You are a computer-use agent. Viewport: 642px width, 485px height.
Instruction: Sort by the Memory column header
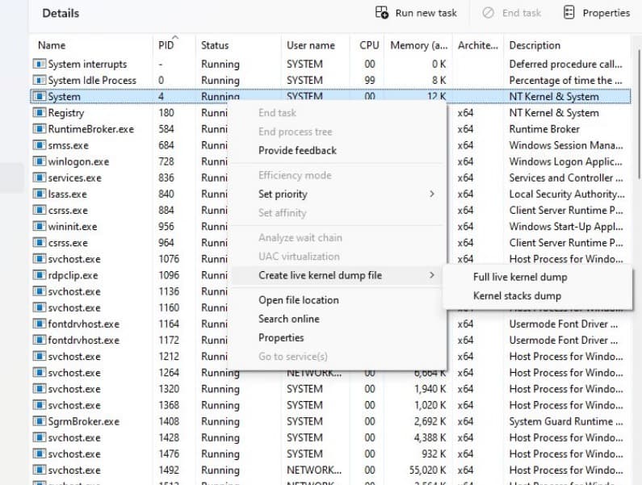418,45
